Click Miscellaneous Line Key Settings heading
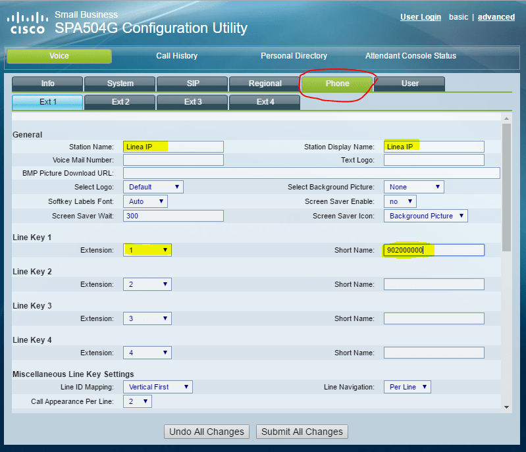 tap(73, 374)
